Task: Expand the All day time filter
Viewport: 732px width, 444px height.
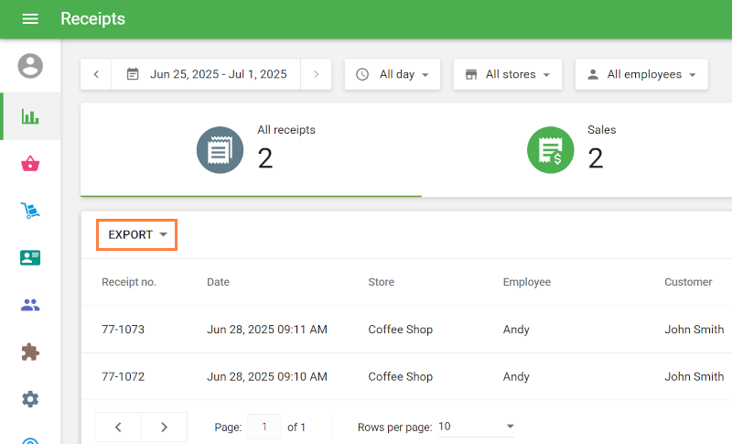Action: point(393,74)
